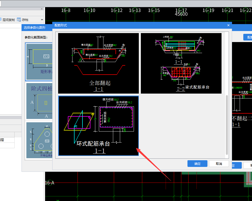Click axis label 16-17 in drawing
The height and width of the screenshot is (201, 252).
click(181, 10)
